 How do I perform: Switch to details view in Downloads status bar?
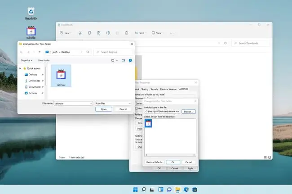tap(265, 157)
